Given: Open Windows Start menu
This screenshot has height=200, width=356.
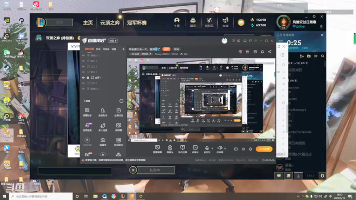Looking at the screenshot, I should (x=4, y=196).
